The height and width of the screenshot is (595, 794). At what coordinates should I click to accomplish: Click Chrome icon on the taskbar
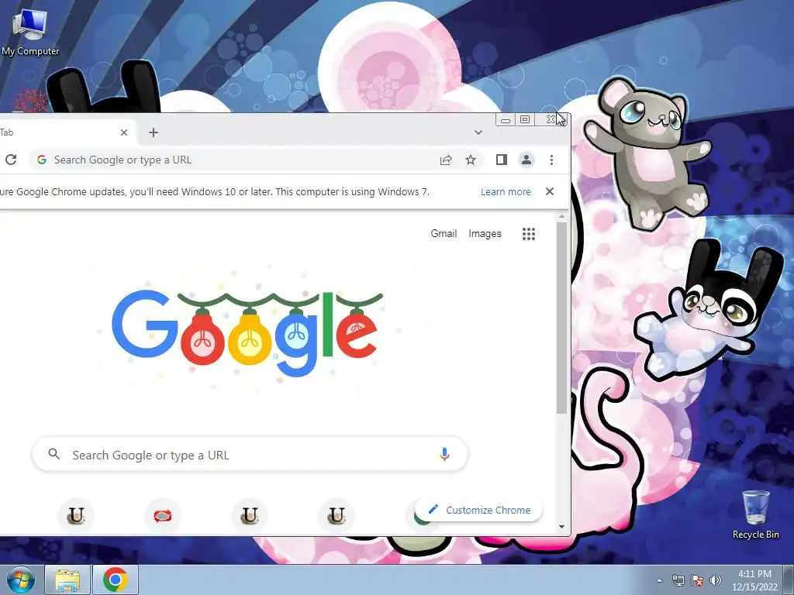pyautogui.click(x=115, y=580)
